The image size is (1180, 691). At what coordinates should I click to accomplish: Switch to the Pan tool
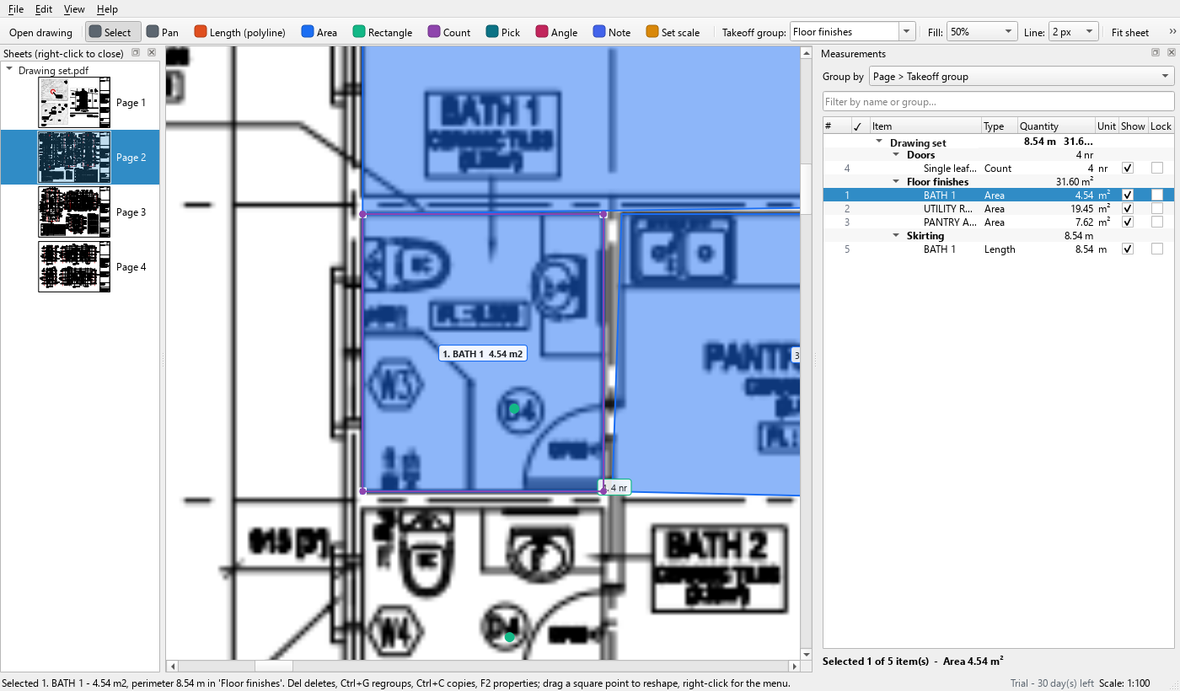click(163, 32)
